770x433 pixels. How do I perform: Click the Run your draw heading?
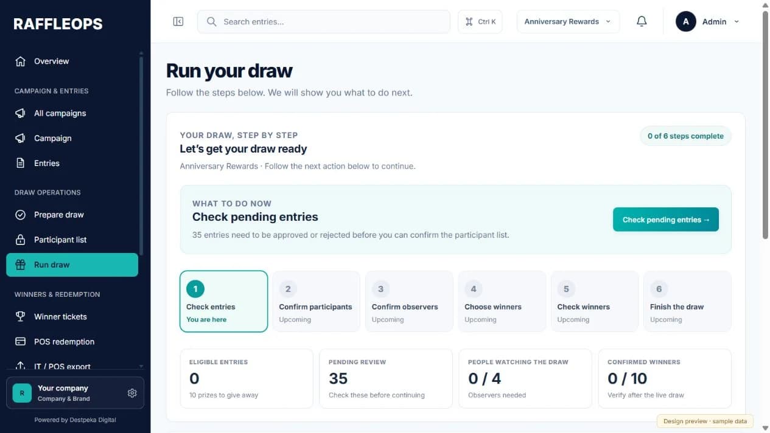pos(229,71)
